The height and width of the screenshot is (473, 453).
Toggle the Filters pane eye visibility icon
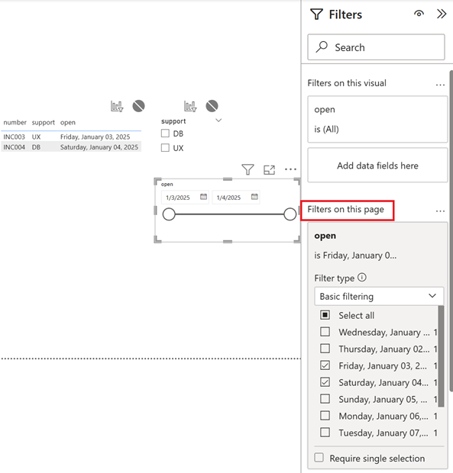pos(419,14)
